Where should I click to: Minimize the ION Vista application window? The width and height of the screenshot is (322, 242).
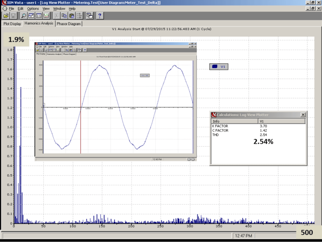point(308,3)
